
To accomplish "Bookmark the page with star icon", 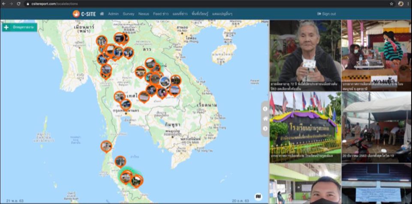I will (x=391, y=4).
